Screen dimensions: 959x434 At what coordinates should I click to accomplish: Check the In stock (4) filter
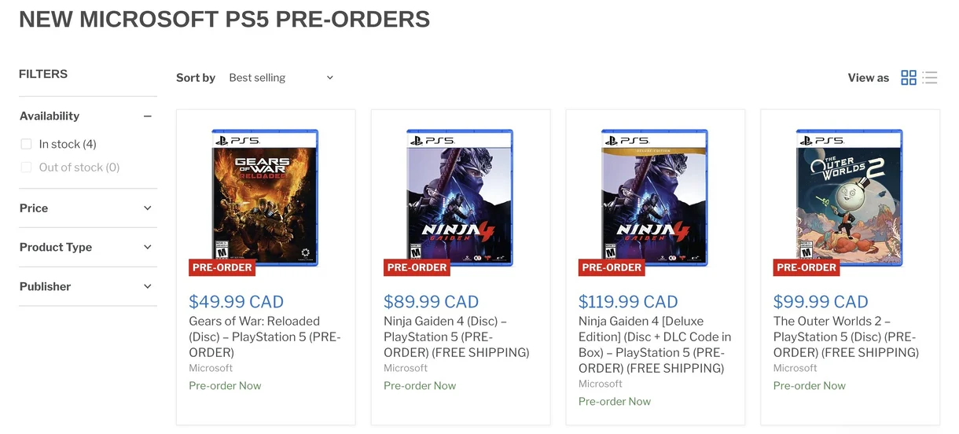pos(26,144)
